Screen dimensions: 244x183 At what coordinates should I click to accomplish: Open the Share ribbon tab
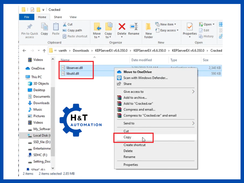coord(58,17)
